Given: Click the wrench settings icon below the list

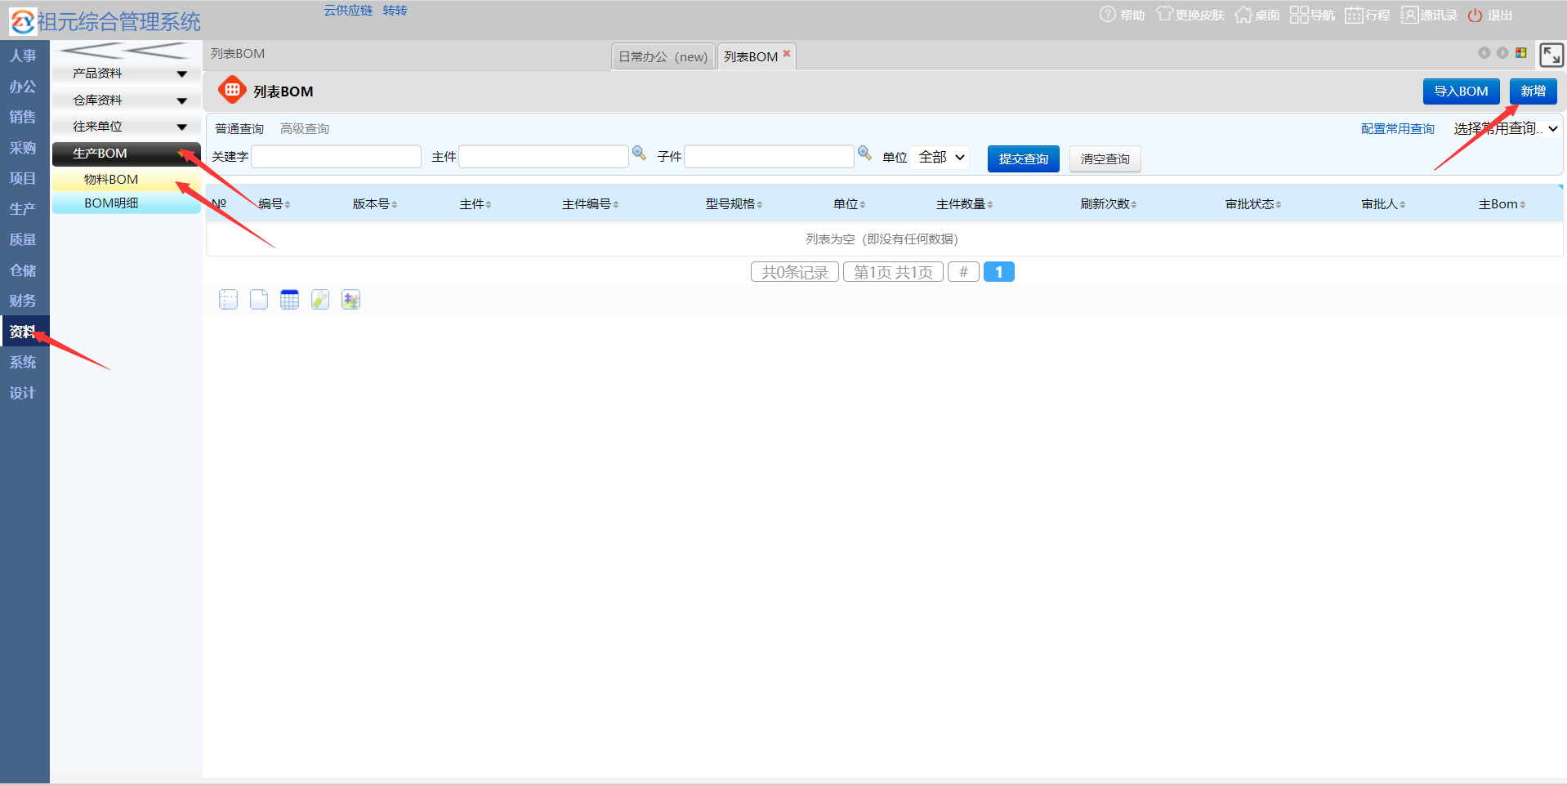Looking at the screenshot, I should point(320,300).
